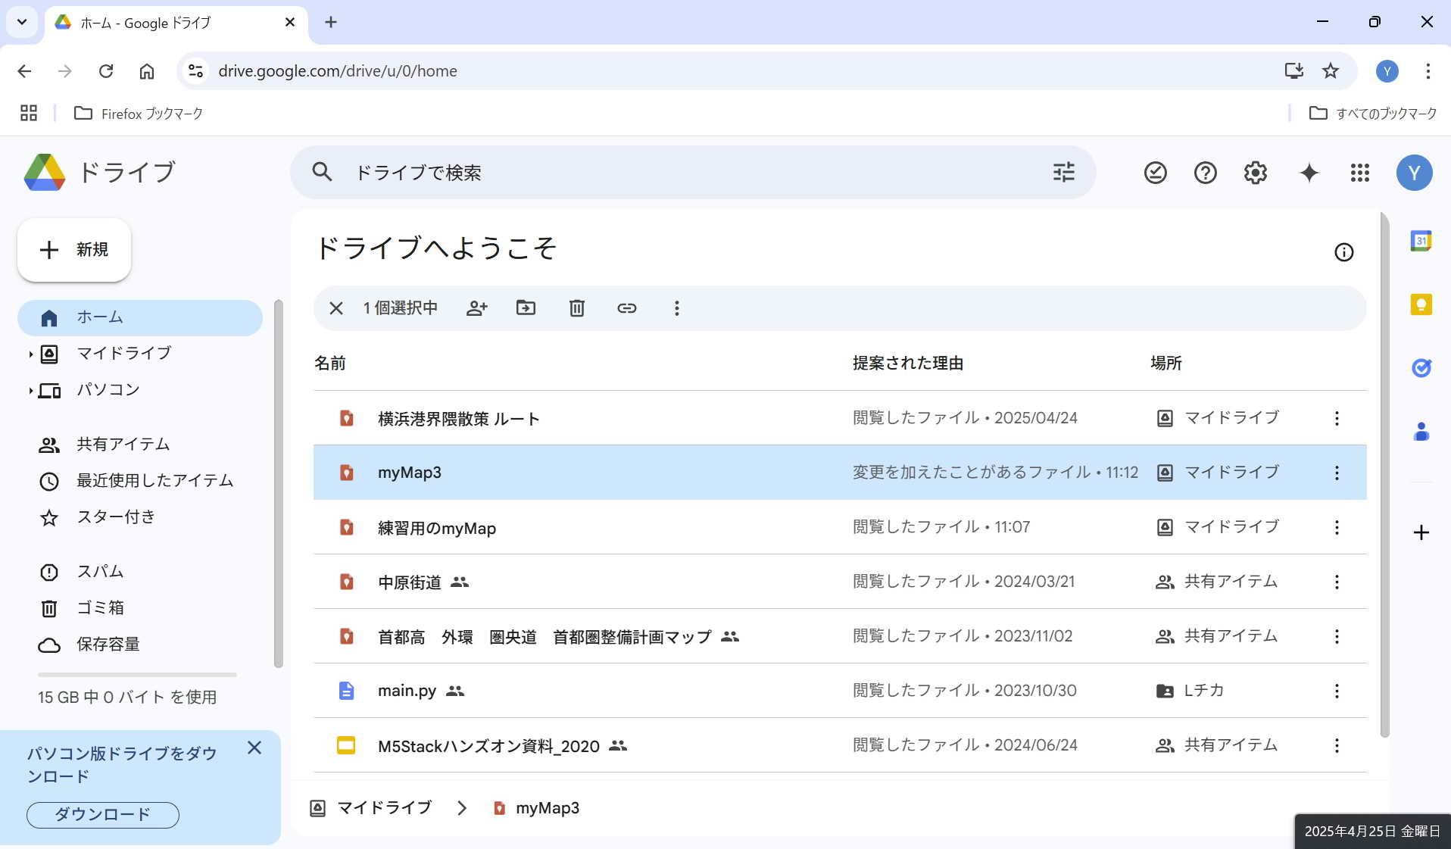The height and width of the screenshot is (849, 1451).
Task: Open ゴミ箱 in the sidebar
Action: tap(100, 608)
